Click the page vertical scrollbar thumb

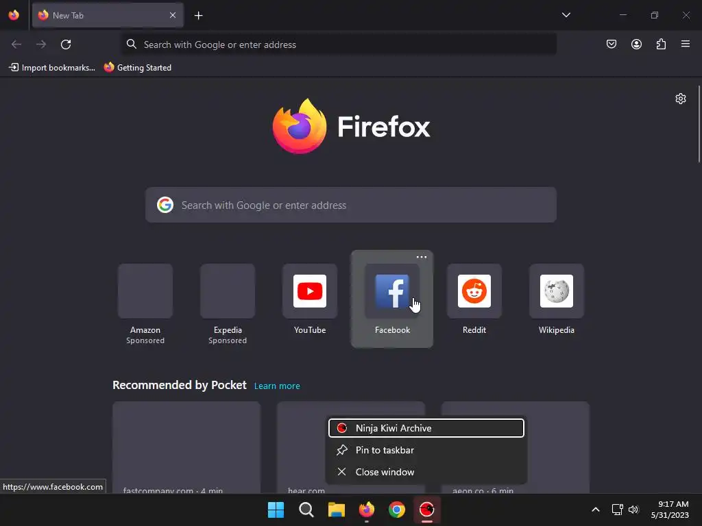click(x=699, y=124)
